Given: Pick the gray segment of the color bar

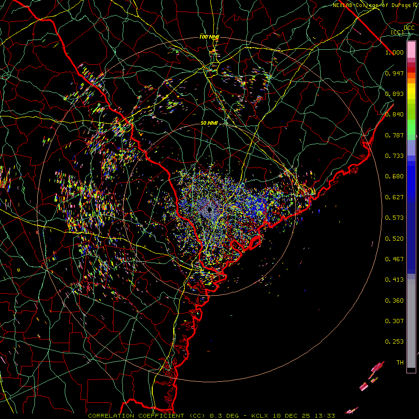Looking at the screenshot, I should pyautogui.click(x=411, y=324).
